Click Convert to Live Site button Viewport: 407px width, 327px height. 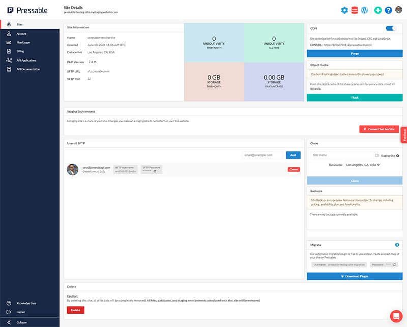click(379, 129)
